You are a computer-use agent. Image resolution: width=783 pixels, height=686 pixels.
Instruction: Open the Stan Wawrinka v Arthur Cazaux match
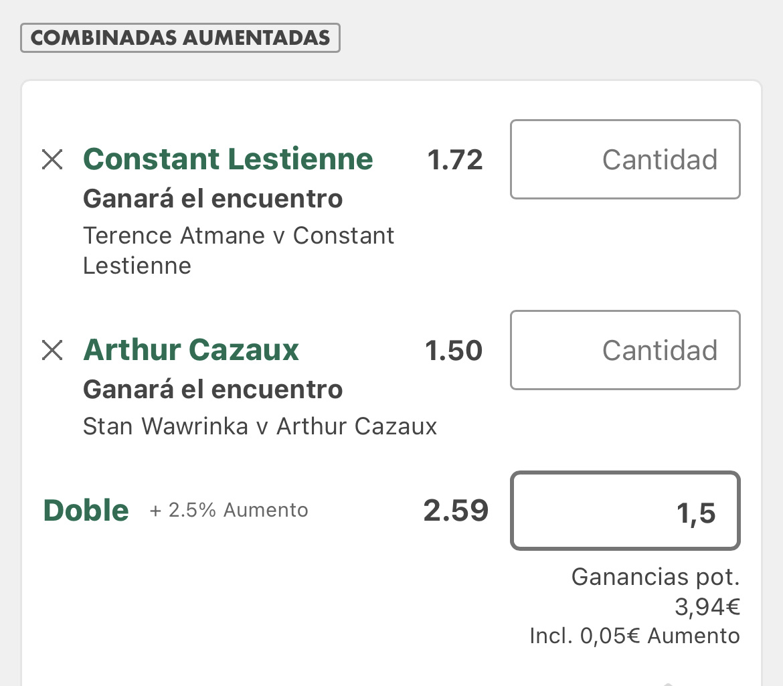click(260, 426)
